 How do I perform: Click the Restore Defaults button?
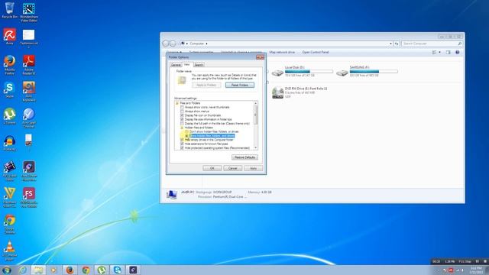tap(244, 157)
